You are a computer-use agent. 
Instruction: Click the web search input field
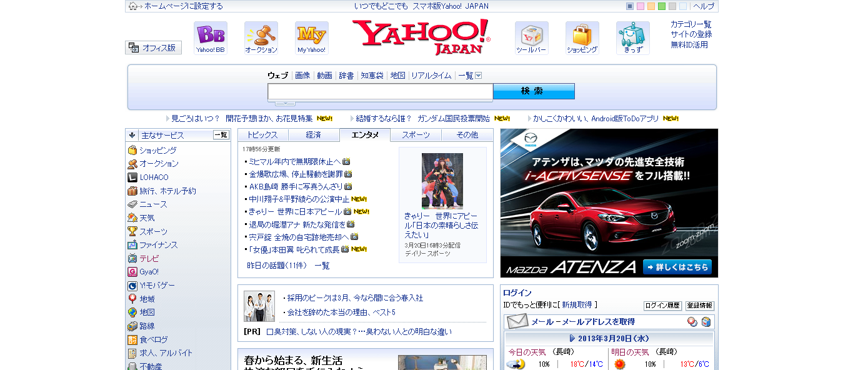(381, 92)
